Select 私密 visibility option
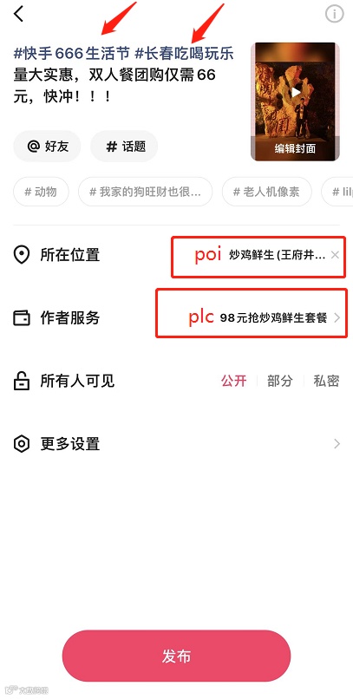 coord(326,381)
